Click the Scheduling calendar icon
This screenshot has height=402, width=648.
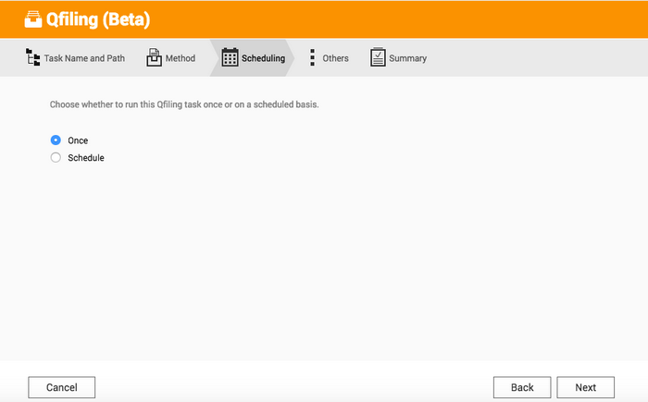pos(230,57)
